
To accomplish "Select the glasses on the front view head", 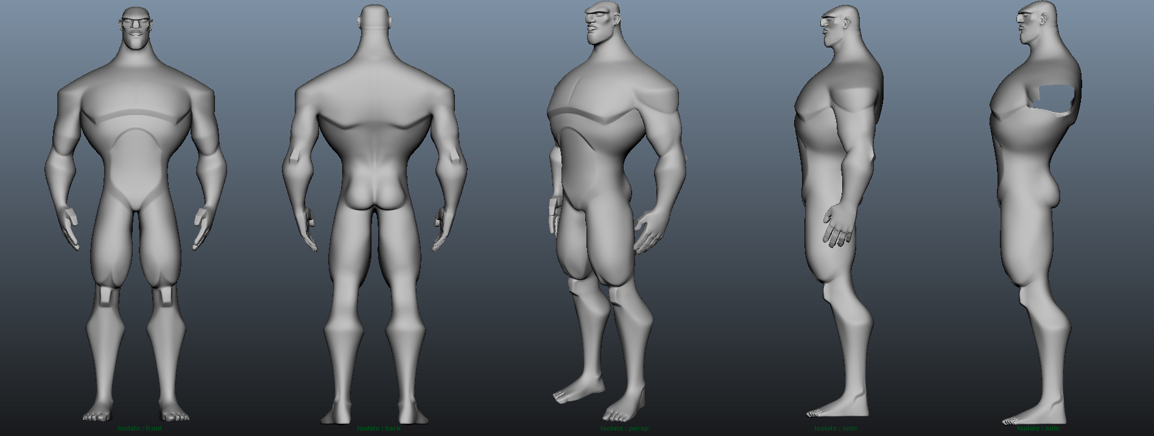I will point(135,22).
